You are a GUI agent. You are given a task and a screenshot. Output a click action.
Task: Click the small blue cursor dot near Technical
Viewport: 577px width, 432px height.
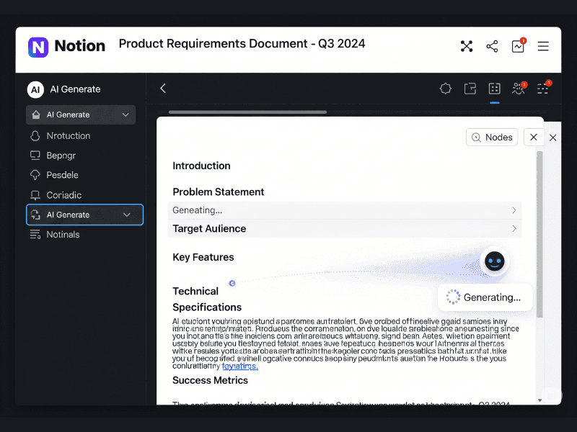pos(232,283)
